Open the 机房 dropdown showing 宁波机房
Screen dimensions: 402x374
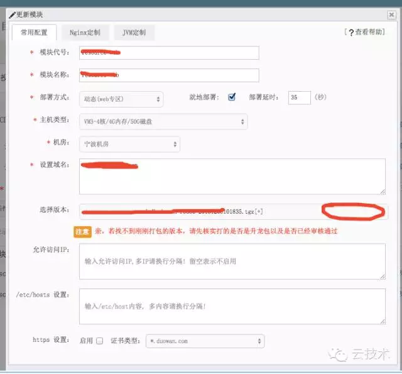pyautogui.click(x=130, y=144)
